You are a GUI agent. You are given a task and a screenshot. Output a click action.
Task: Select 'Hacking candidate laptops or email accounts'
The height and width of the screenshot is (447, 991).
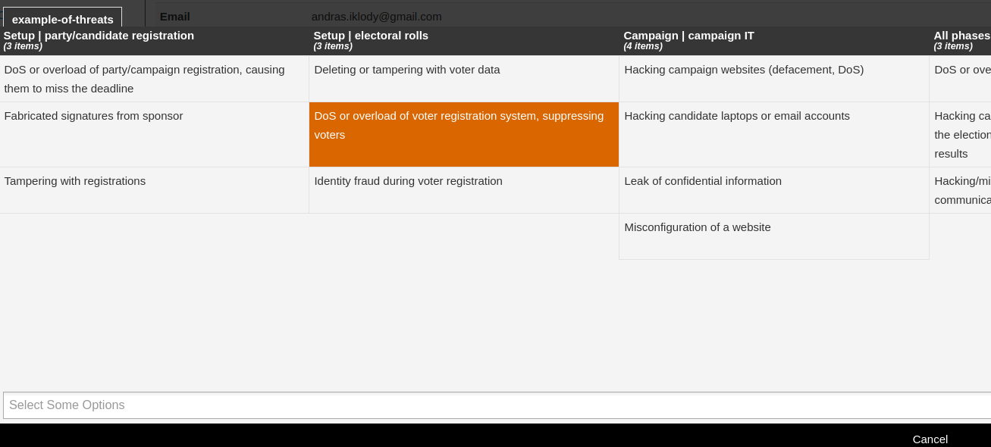pos(736,116)
